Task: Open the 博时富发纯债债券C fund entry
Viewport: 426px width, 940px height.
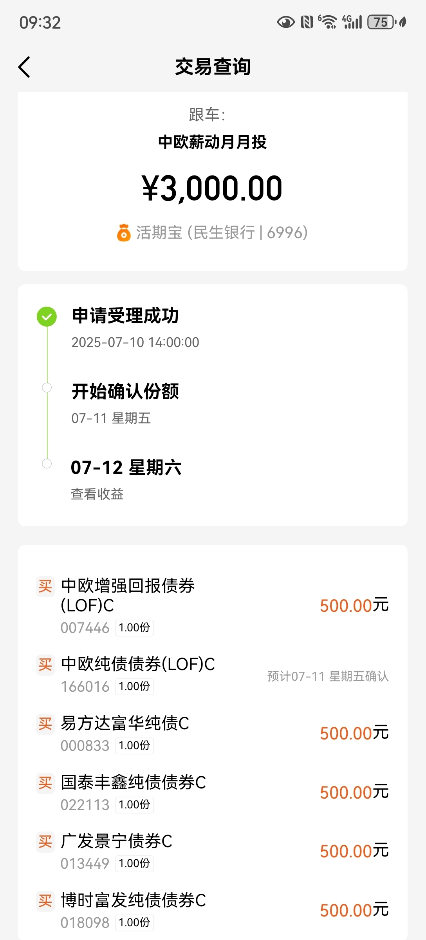Action: tap(213, 911)
